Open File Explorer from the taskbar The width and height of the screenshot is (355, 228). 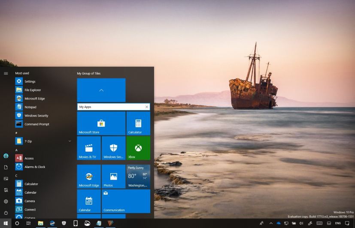tap(40, 223)
